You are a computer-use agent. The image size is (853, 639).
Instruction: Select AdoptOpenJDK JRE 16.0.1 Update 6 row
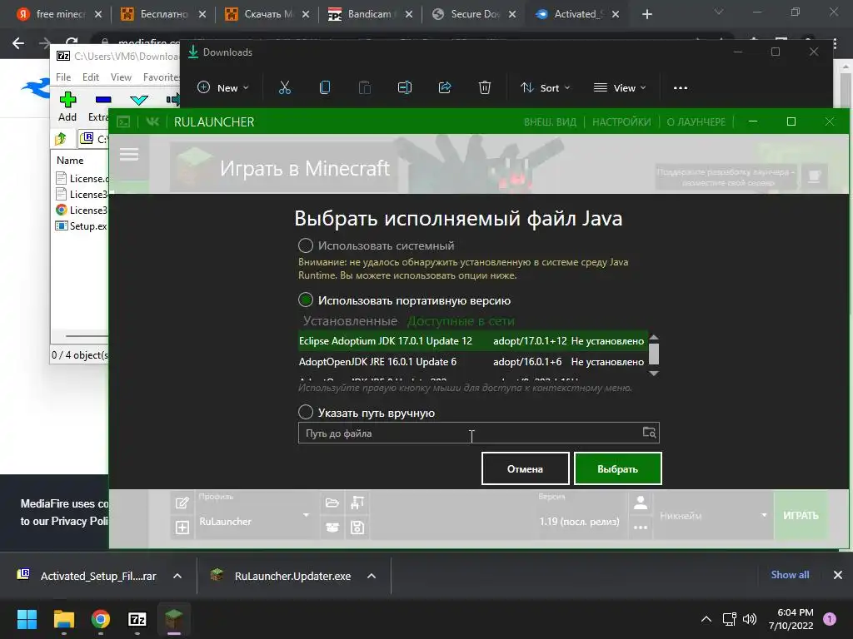coord(473,362)
